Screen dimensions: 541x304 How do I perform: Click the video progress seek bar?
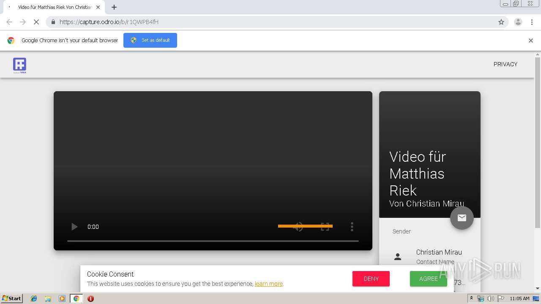point(213,241)
